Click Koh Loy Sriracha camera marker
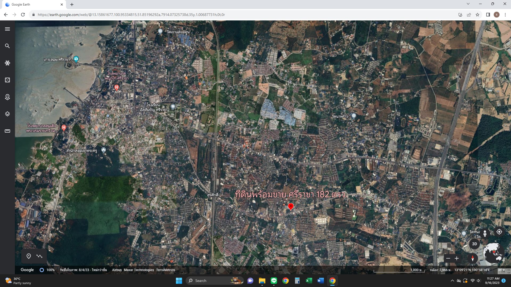 click(76, 59)
